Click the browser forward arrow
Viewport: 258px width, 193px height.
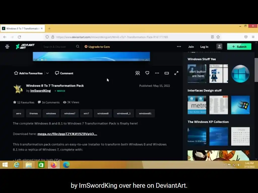click(x=12, y=37)
